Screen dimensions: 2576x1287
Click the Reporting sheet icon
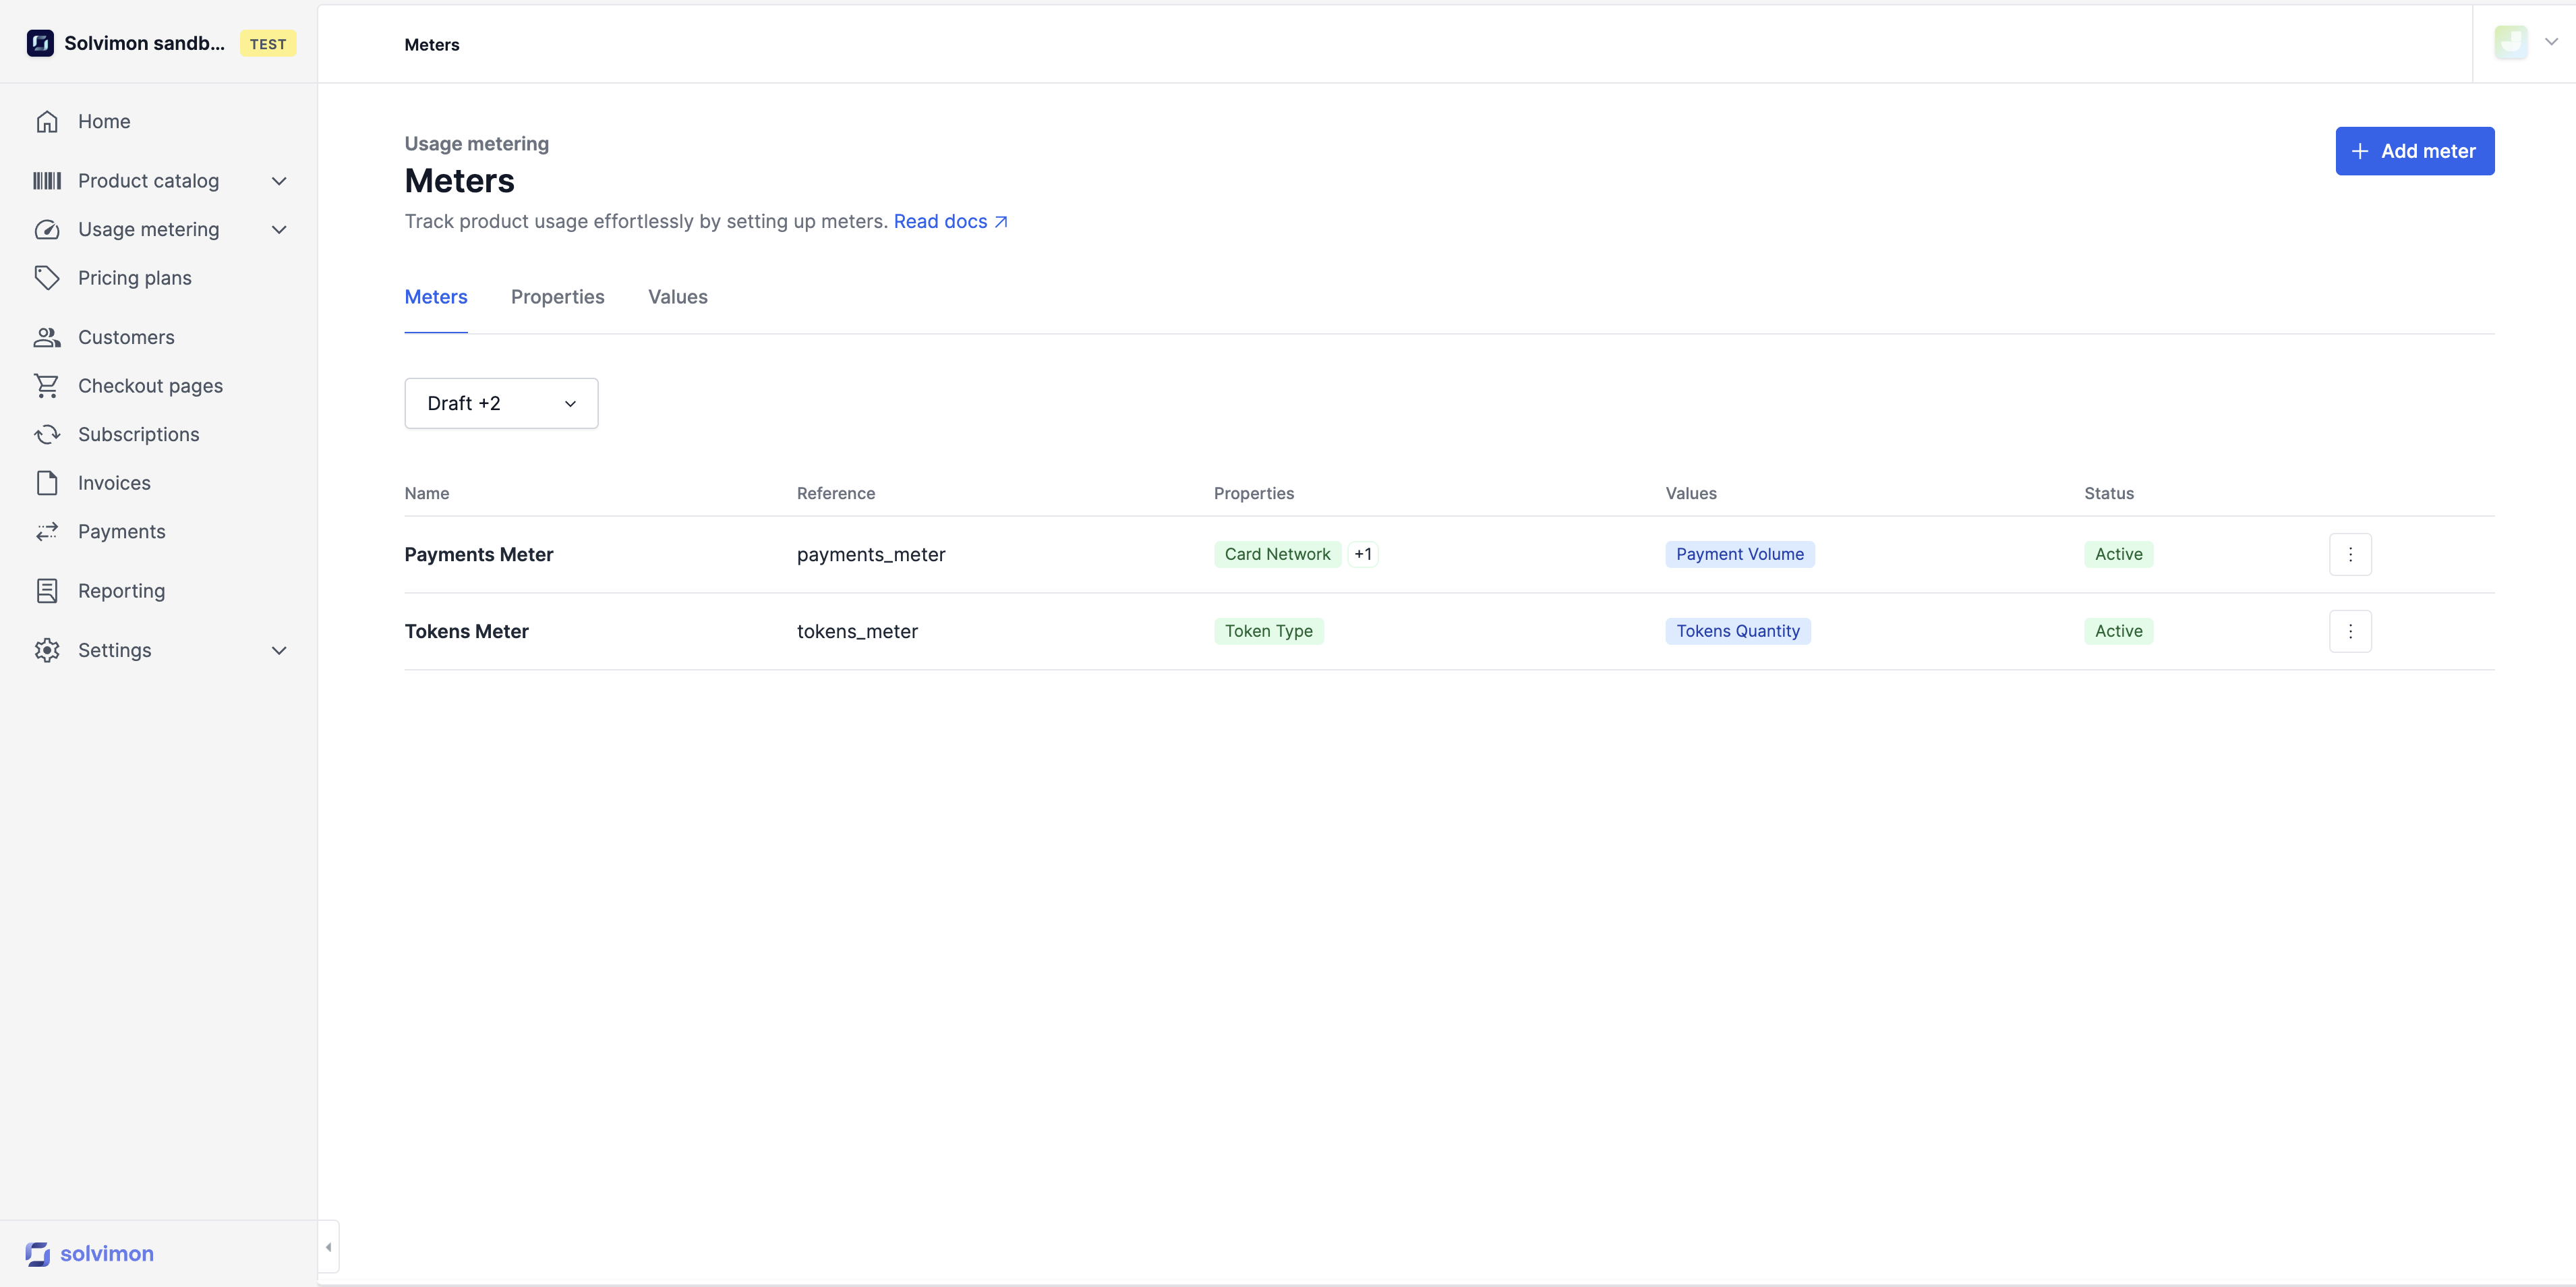click(47, 591)
